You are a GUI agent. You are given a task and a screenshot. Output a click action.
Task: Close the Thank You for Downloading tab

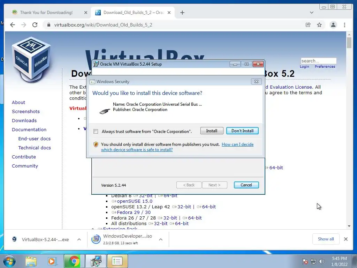click(86, 13)
